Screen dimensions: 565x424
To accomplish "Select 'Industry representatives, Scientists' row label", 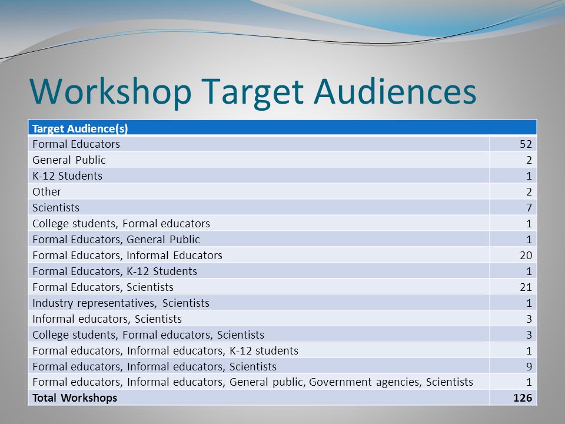I will pos(121,303).
